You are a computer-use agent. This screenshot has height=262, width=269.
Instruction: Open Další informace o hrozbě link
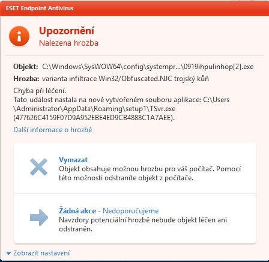pos(53,130)
